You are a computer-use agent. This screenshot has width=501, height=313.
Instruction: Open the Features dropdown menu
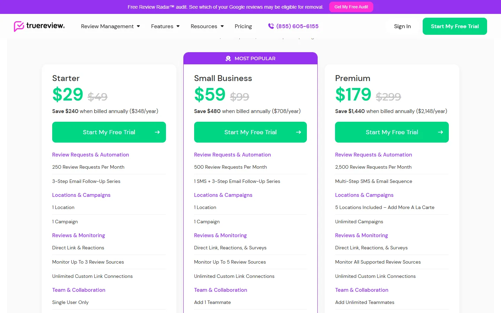point(165,26)
